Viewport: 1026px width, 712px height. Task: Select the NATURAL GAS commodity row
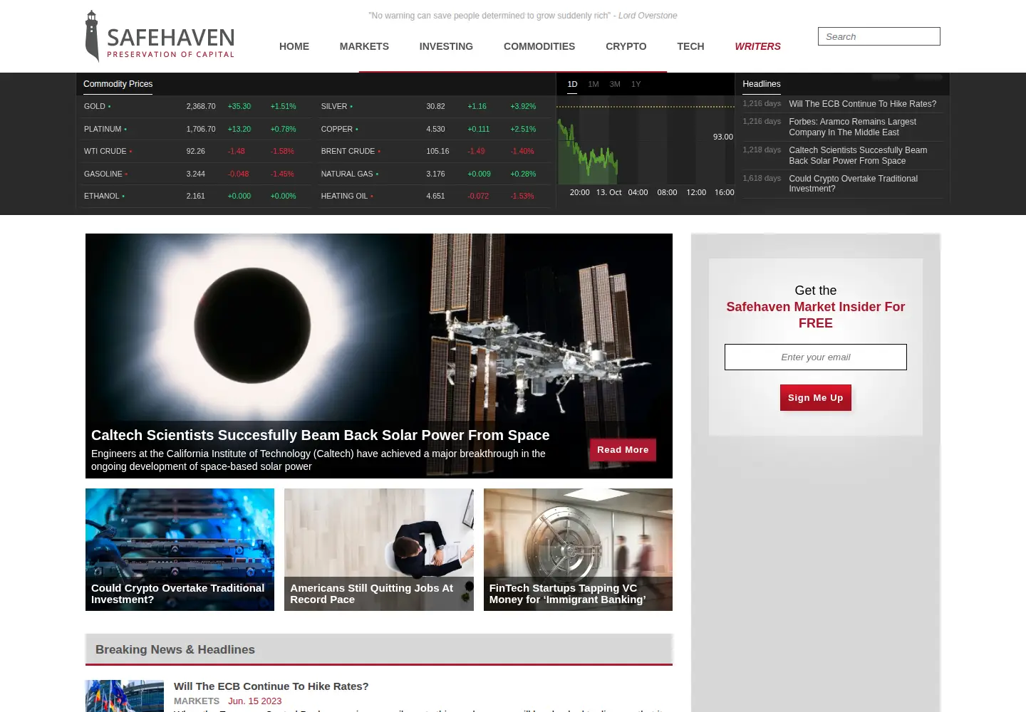pyautogui.click(x=435, y=174)
